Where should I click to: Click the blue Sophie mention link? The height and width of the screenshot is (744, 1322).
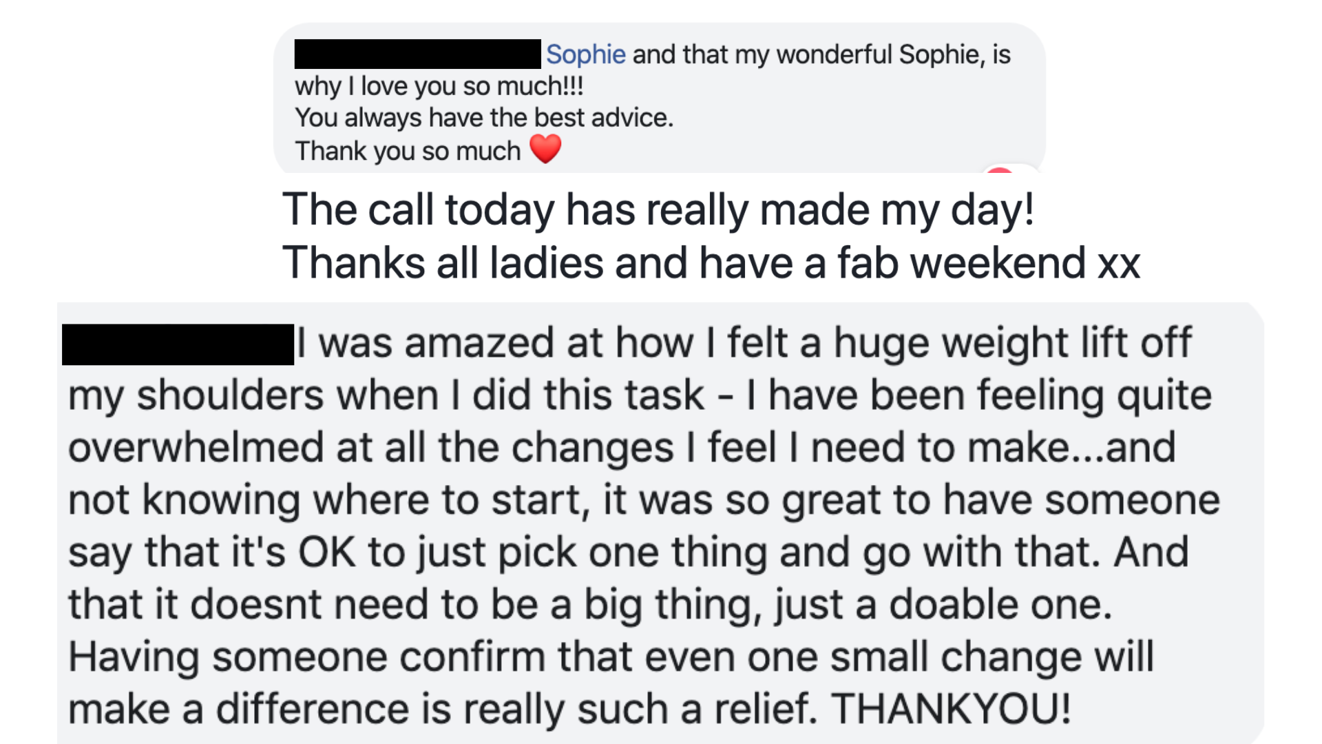(585, 54)
